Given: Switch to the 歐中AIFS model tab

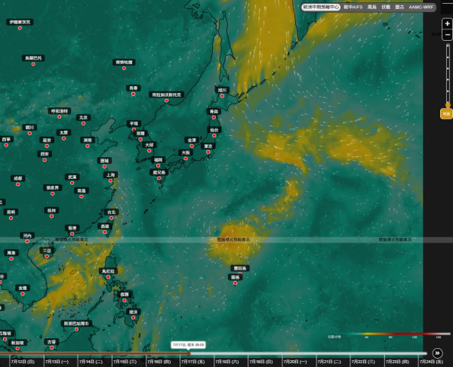Looking at the screenshot, I should (353, 7).
